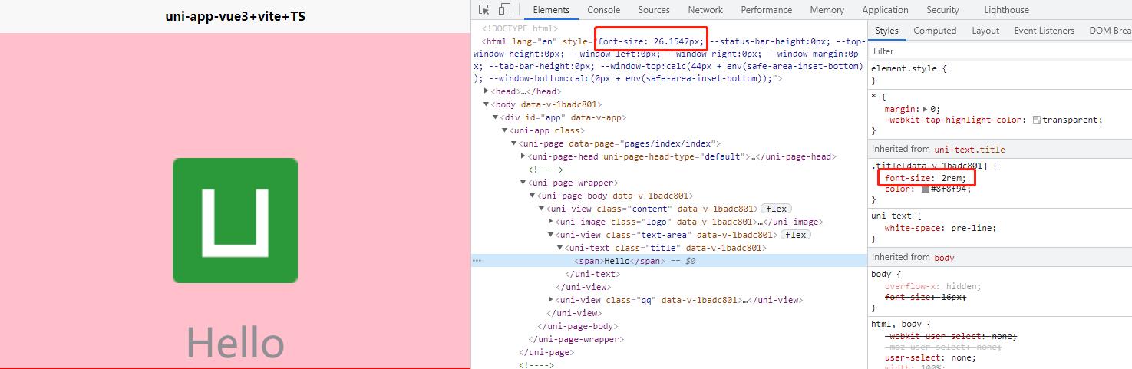Open the Elements tab
This screenshot has width=1132, height=369.
pyautogui.click(x=551, y=10)
